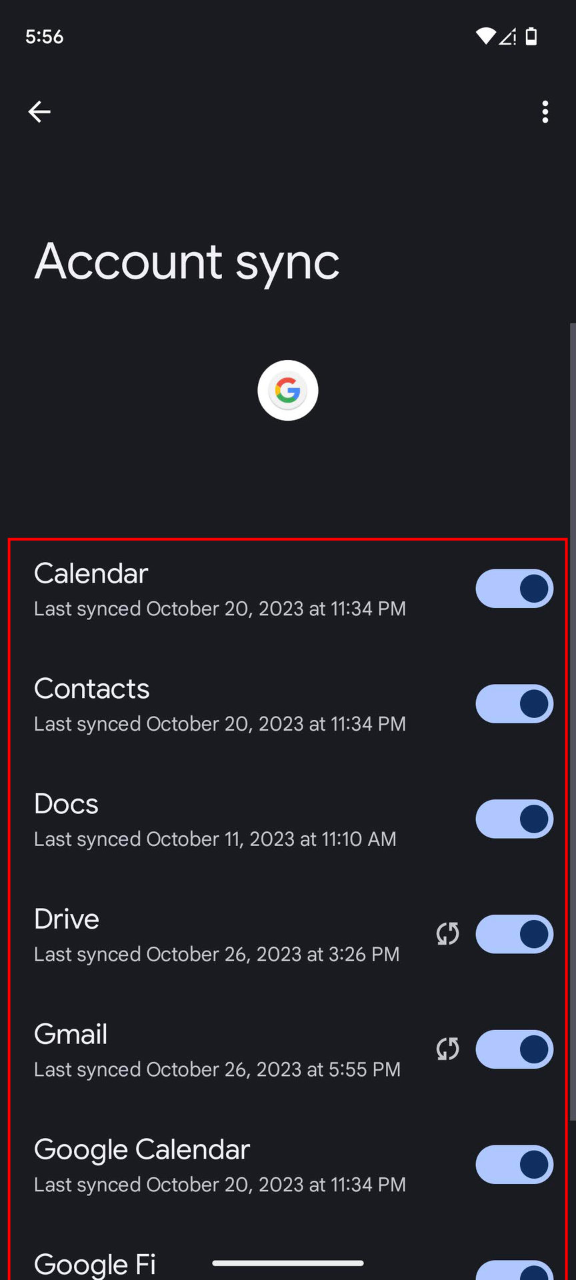The image size is (576, 1280).
Task: Disable Calendar sync toggle
Action: tap(514, 589)
